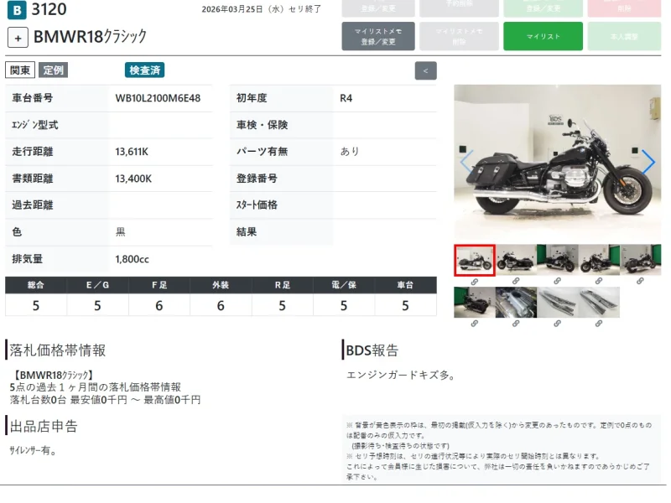Image resolution: width=671 pixels, height=503 pixels.
Task: Click the faded マイリストメモ 削除 button
Action: 459,36
